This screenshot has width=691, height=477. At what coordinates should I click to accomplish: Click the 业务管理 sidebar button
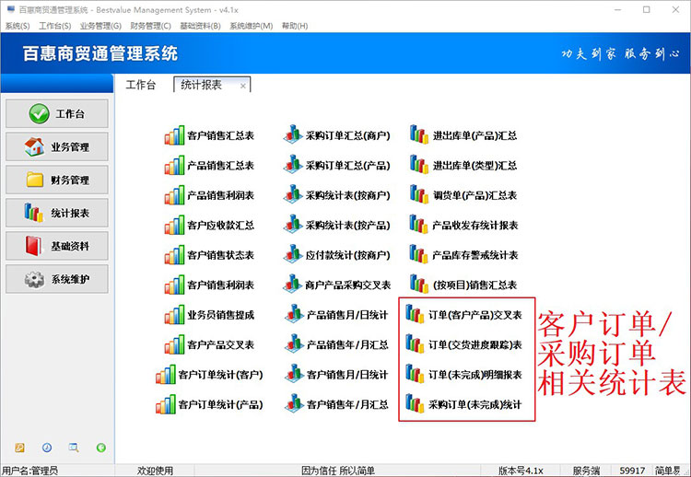(x=57, y=146)
